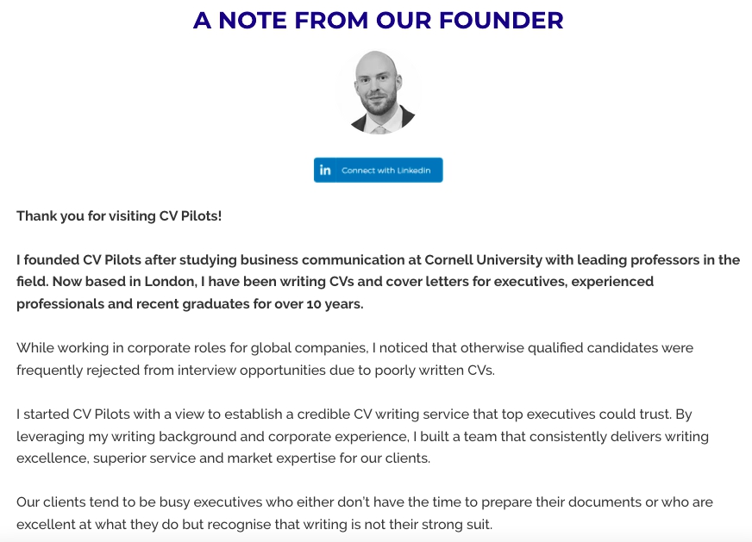
Task: Click the LinkedIn 'in' logo icon
Action: click(325, 170)
